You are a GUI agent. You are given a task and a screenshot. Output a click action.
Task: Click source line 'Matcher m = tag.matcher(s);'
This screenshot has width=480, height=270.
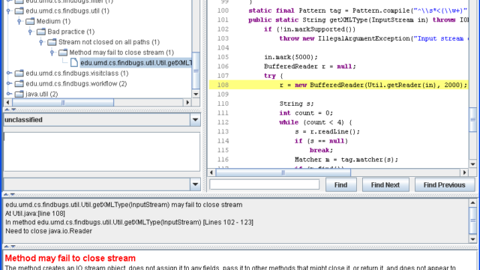(346, 160)
